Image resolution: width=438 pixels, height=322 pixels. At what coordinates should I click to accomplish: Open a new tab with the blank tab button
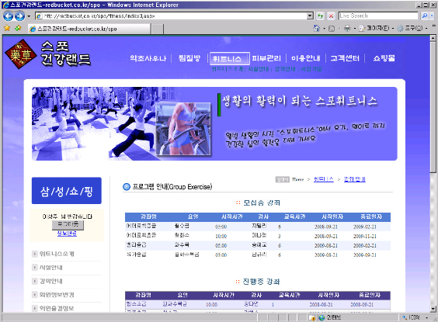158,29
